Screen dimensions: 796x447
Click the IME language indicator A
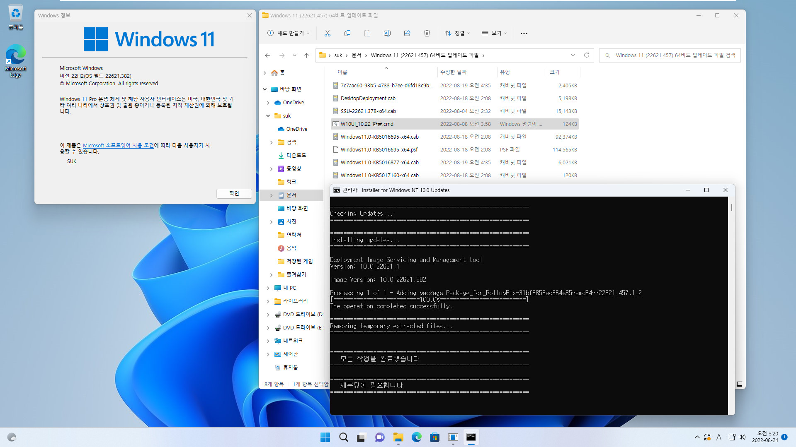tap(719, 437)
